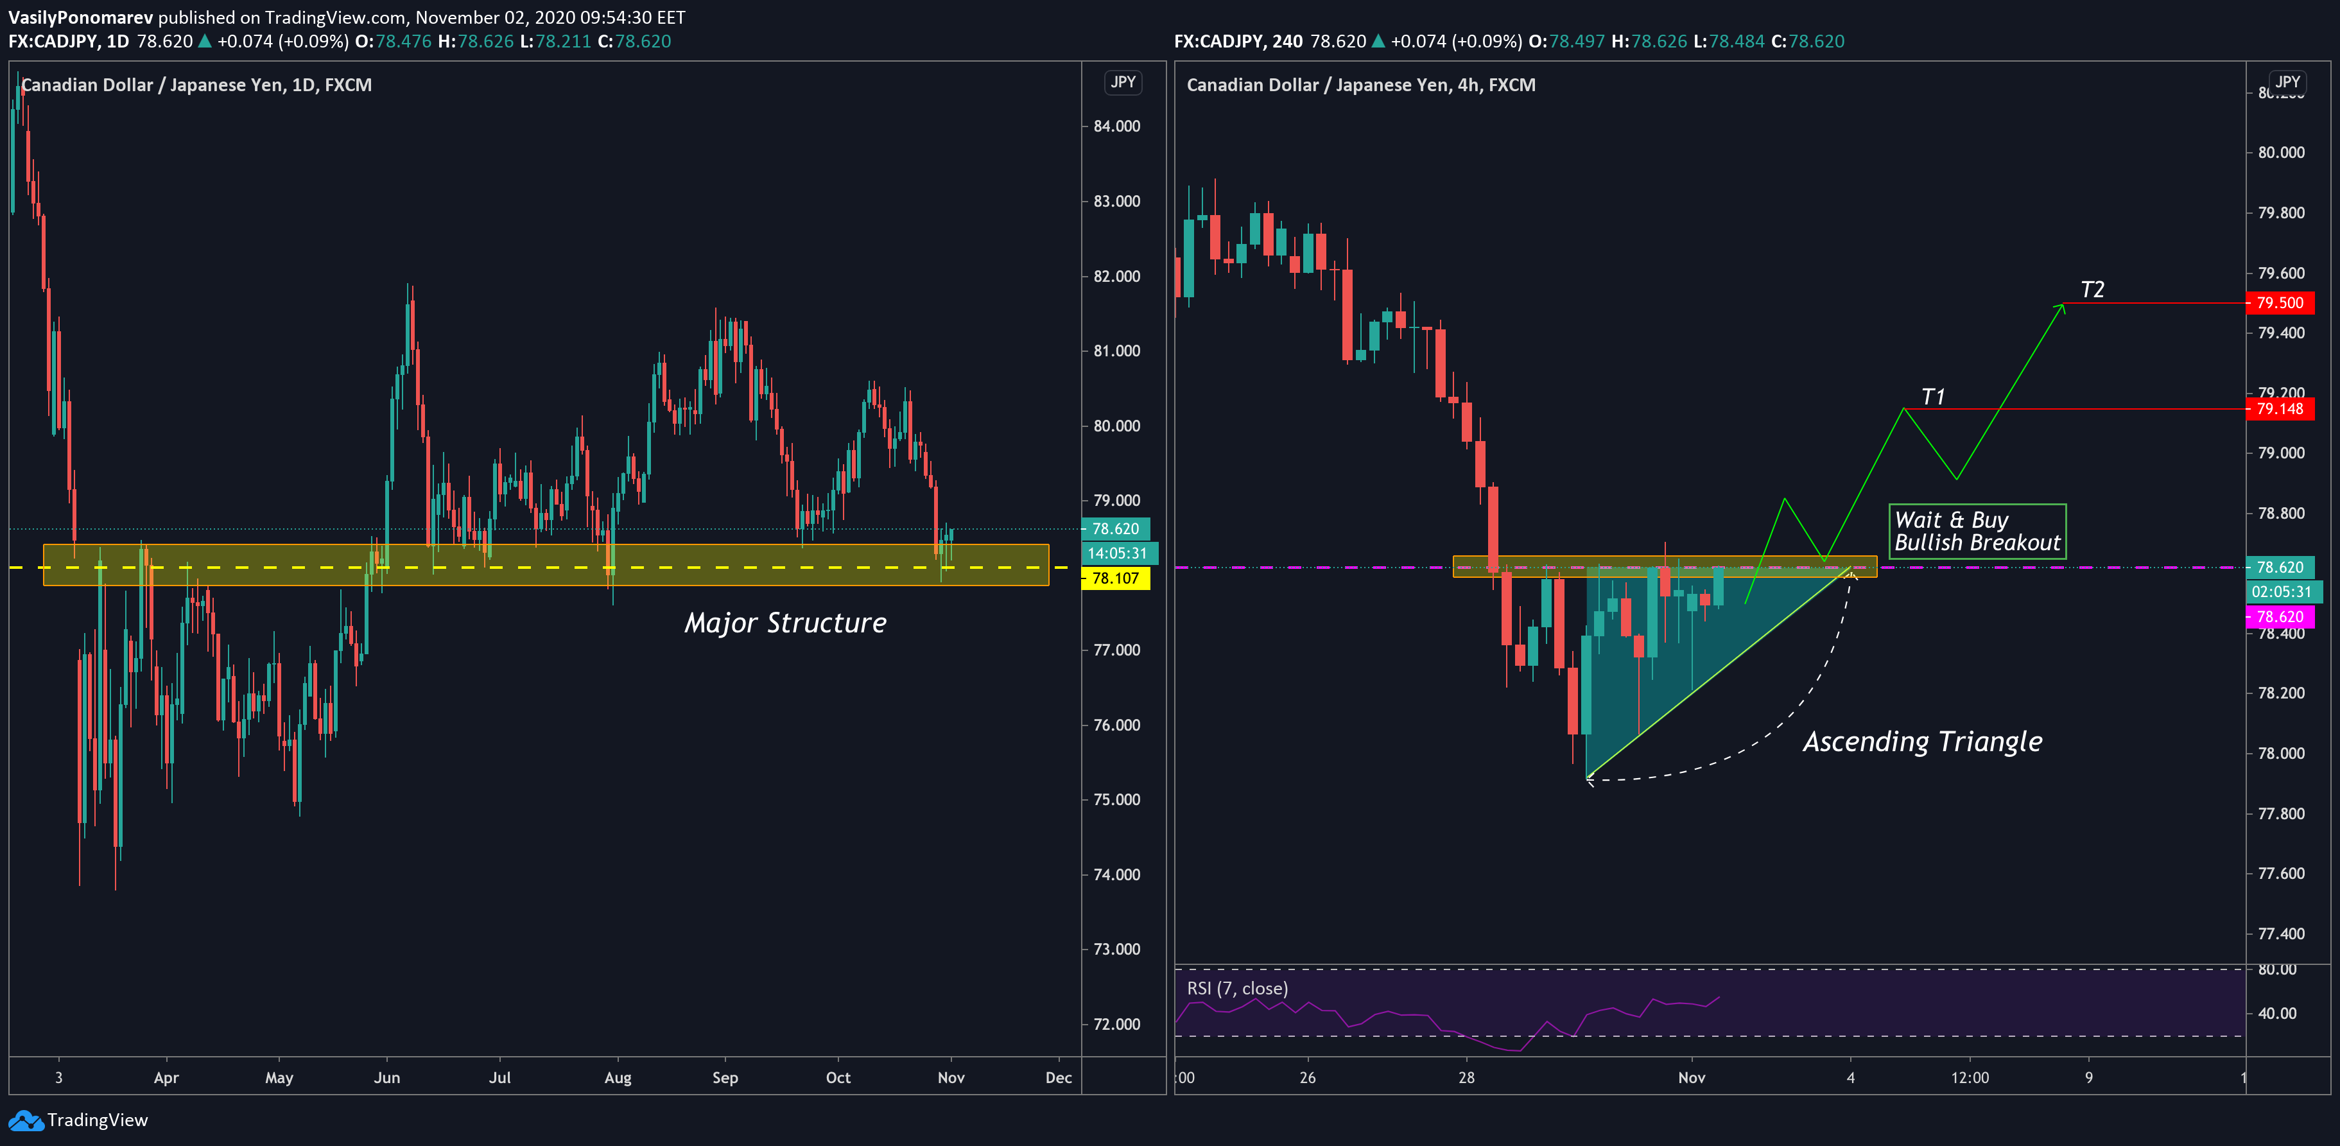2340x1146 pixels.
Task: Click the 75.000 price on the 1D axis
Action: 1116,801
